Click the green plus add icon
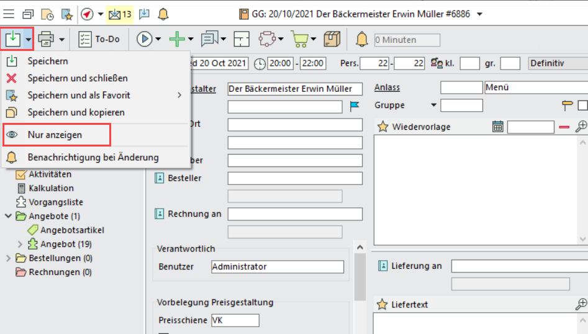This screenshot has height=334, width=588. point(177,39)
